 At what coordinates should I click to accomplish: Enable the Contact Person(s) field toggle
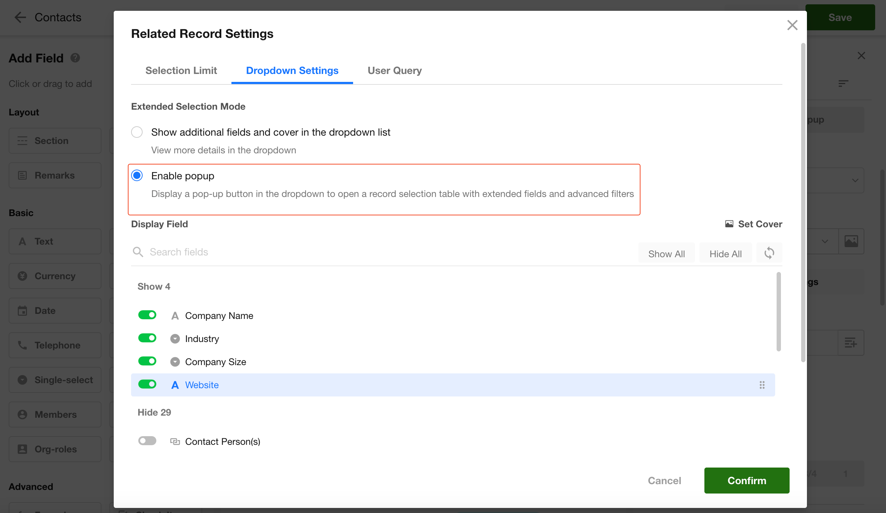coord(147,441)
